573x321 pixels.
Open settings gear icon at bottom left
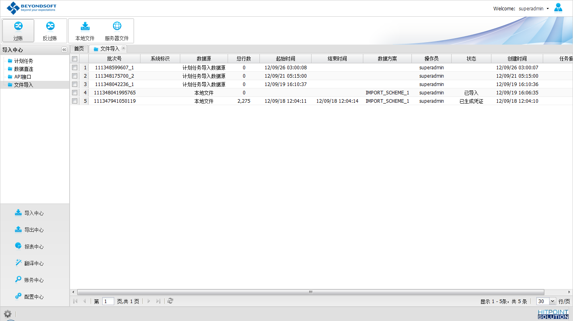[8, 314]
